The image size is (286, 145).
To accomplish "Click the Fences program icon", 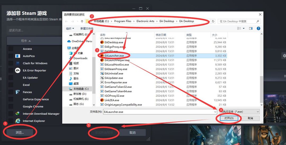I will point(18,92).
